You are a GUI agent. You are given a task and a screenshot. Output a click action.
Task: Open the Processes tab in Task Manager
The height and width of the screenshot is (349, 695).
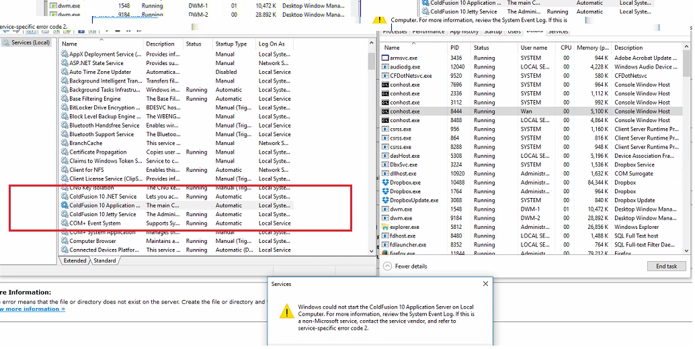(395, 32)
